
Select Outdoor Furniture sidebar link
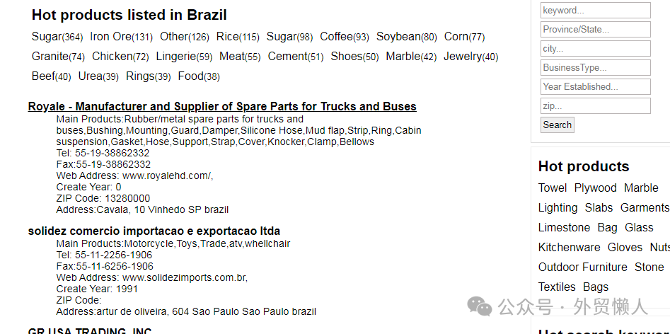[582, 267]
